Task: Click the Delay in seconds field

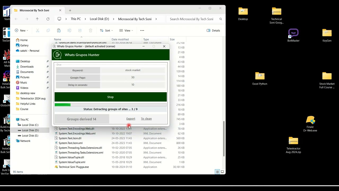Action: (x=133, y=85)
